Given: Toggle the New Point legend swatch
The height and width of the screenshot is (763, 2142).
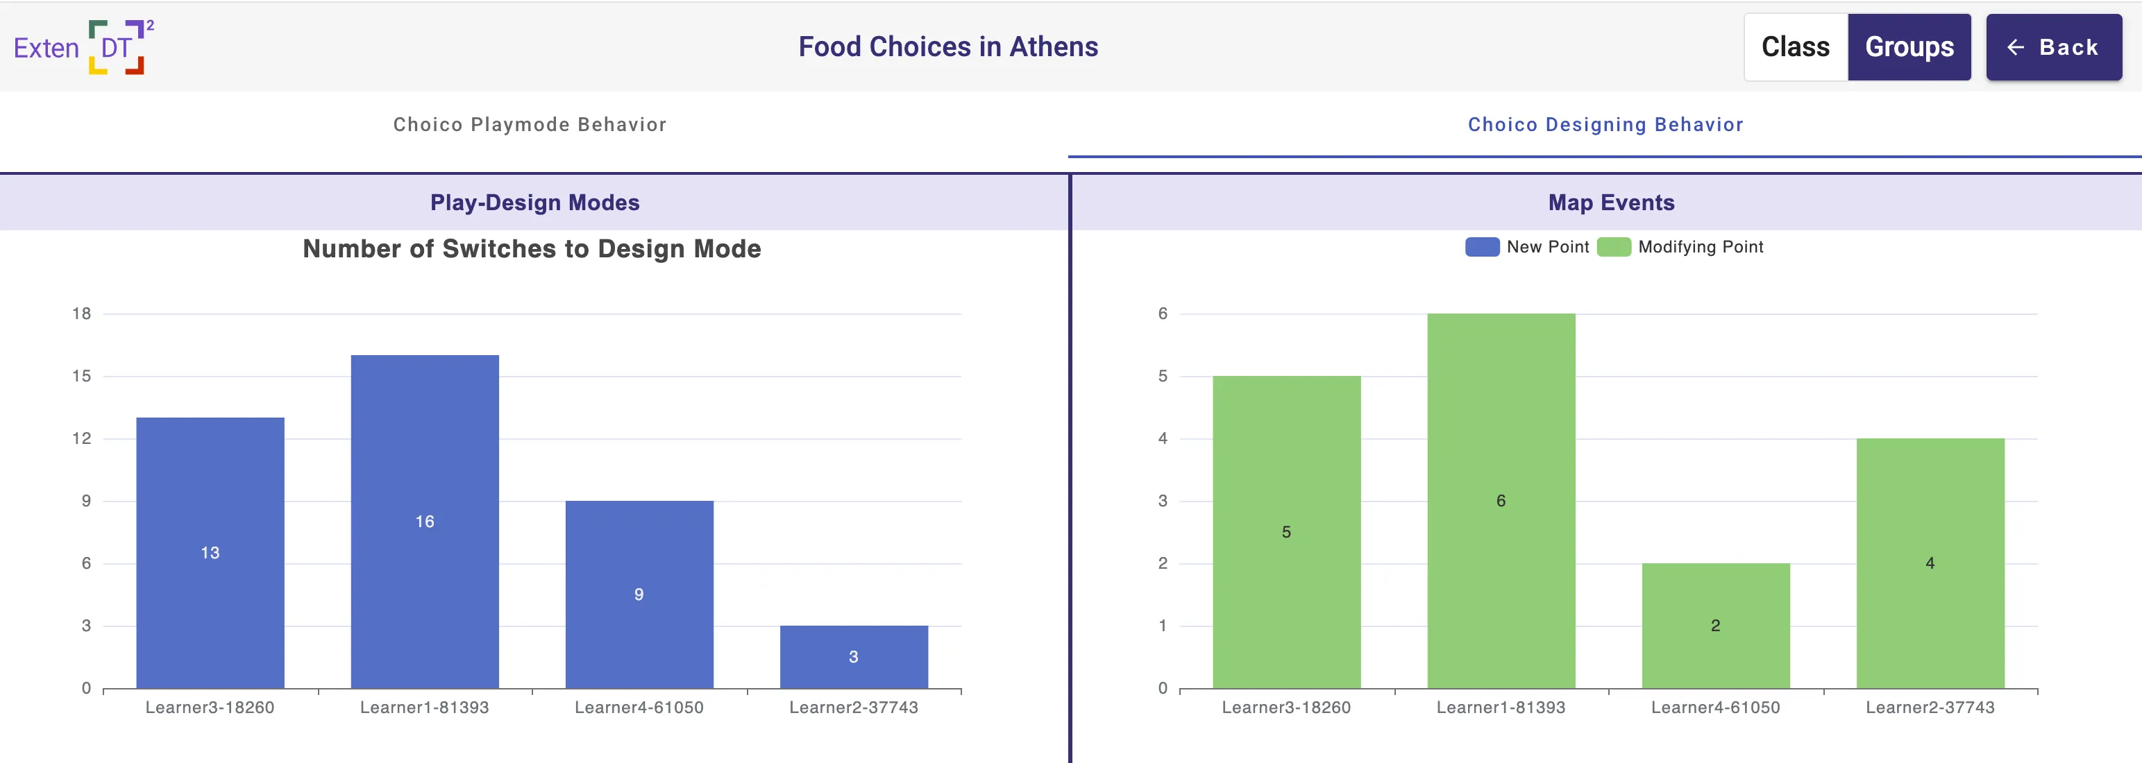Looking at the screenshot, I should point(1482,247).
